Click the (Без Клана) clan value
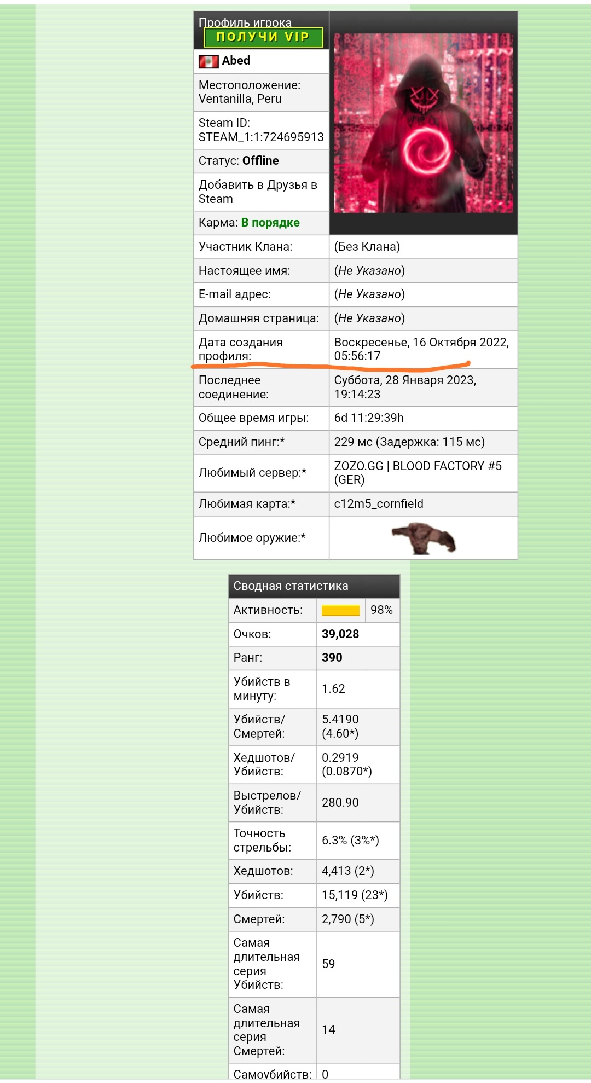Image resolution: width=591 pixels, height=1083 pixels. [x=367, y=247]
